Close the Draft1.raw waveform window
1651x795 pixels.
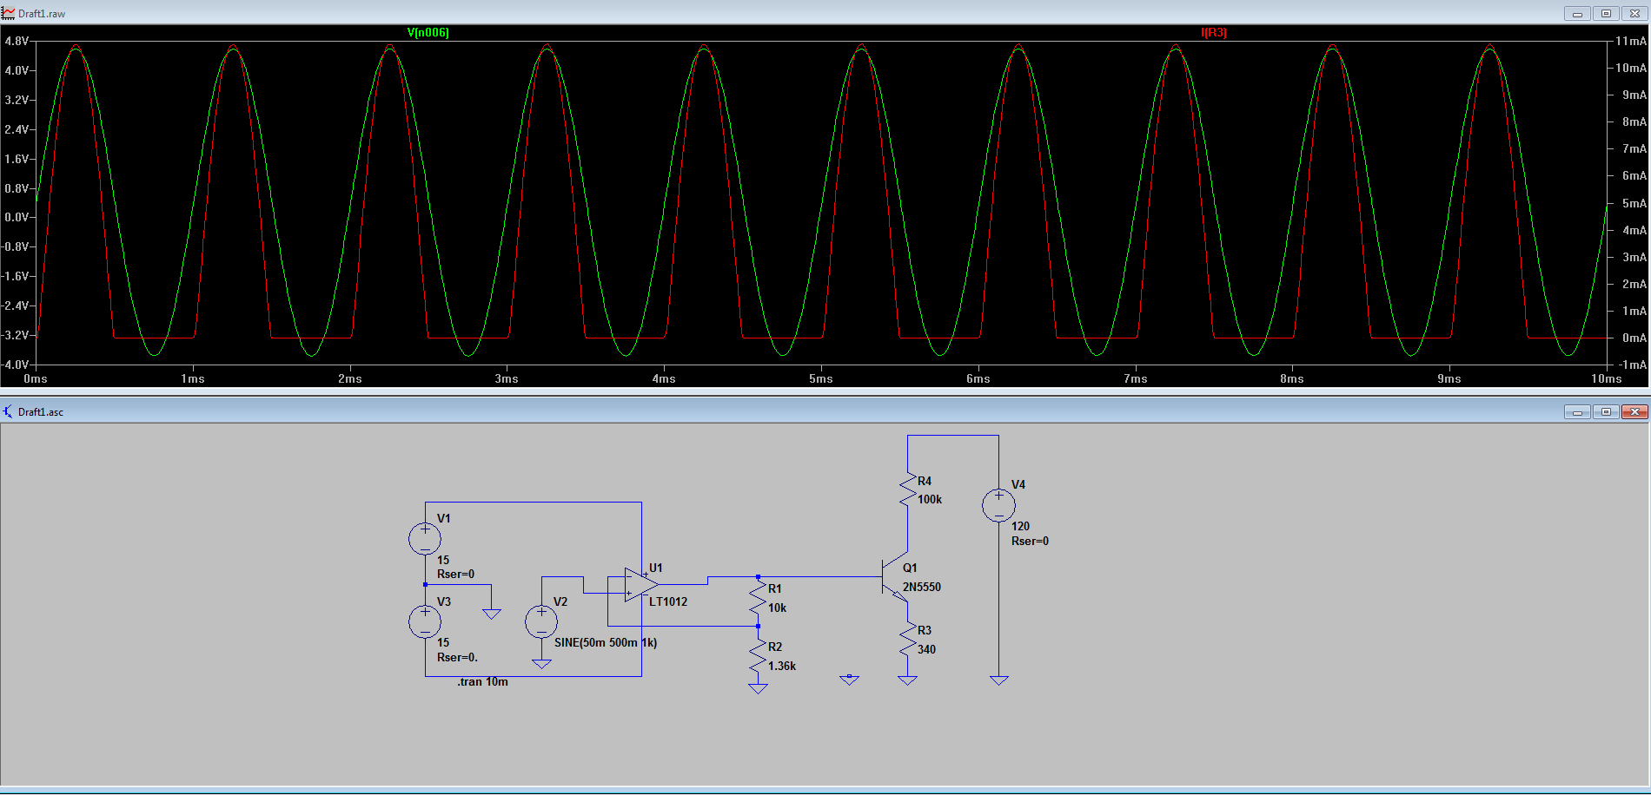[1634, 13]
